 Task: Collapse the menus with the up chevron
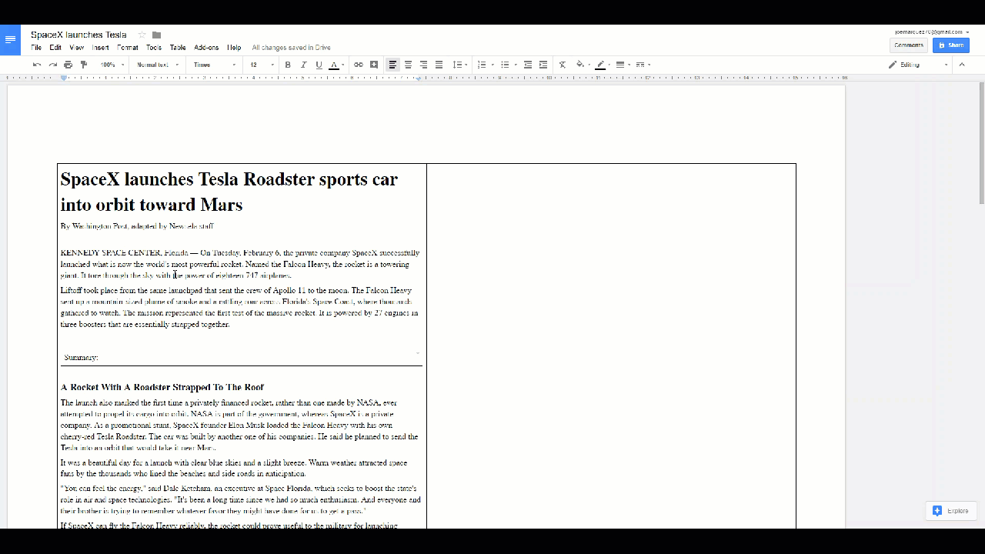[962, 65]
